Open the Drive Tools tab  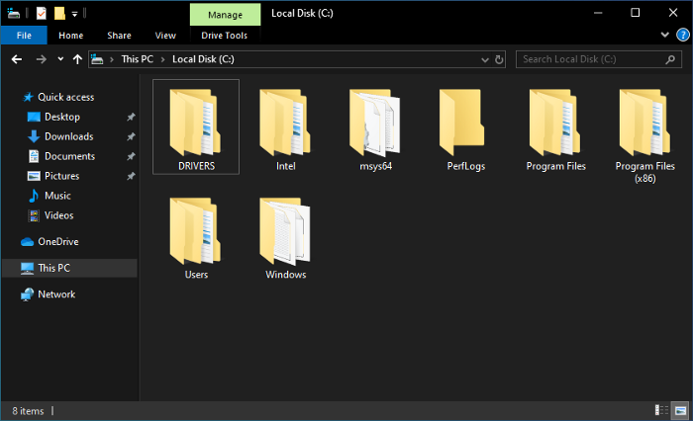(x=224, y=36)
